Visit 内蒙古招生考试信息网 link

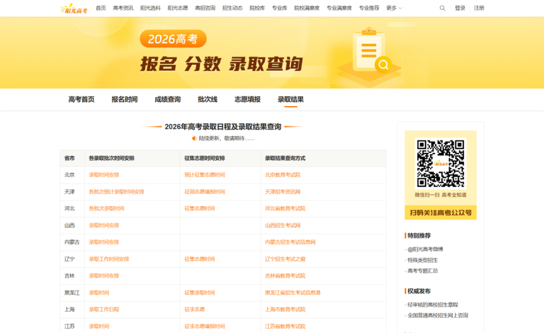click(291, 242)
